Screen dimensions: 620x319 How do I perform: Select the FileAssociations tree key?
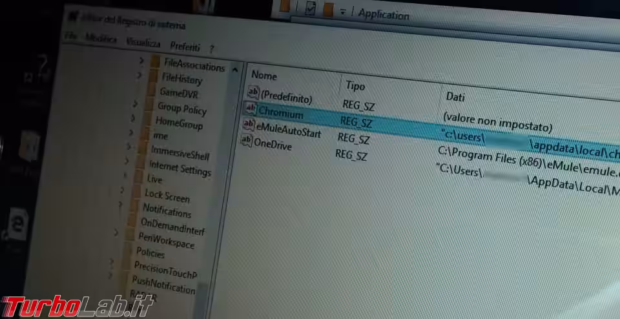tap(194, 65)
